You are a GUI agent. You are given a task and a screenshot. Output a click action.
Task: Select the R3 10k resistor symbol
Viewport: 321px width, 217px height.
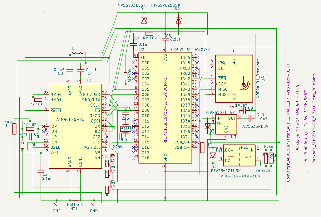38,100
